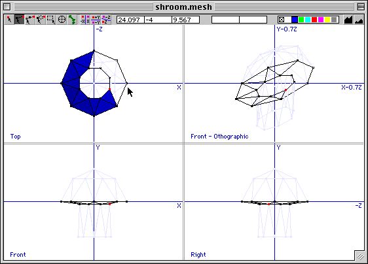
Task: Select the single vertex pointer tool
Action: (x=9, y=20)
